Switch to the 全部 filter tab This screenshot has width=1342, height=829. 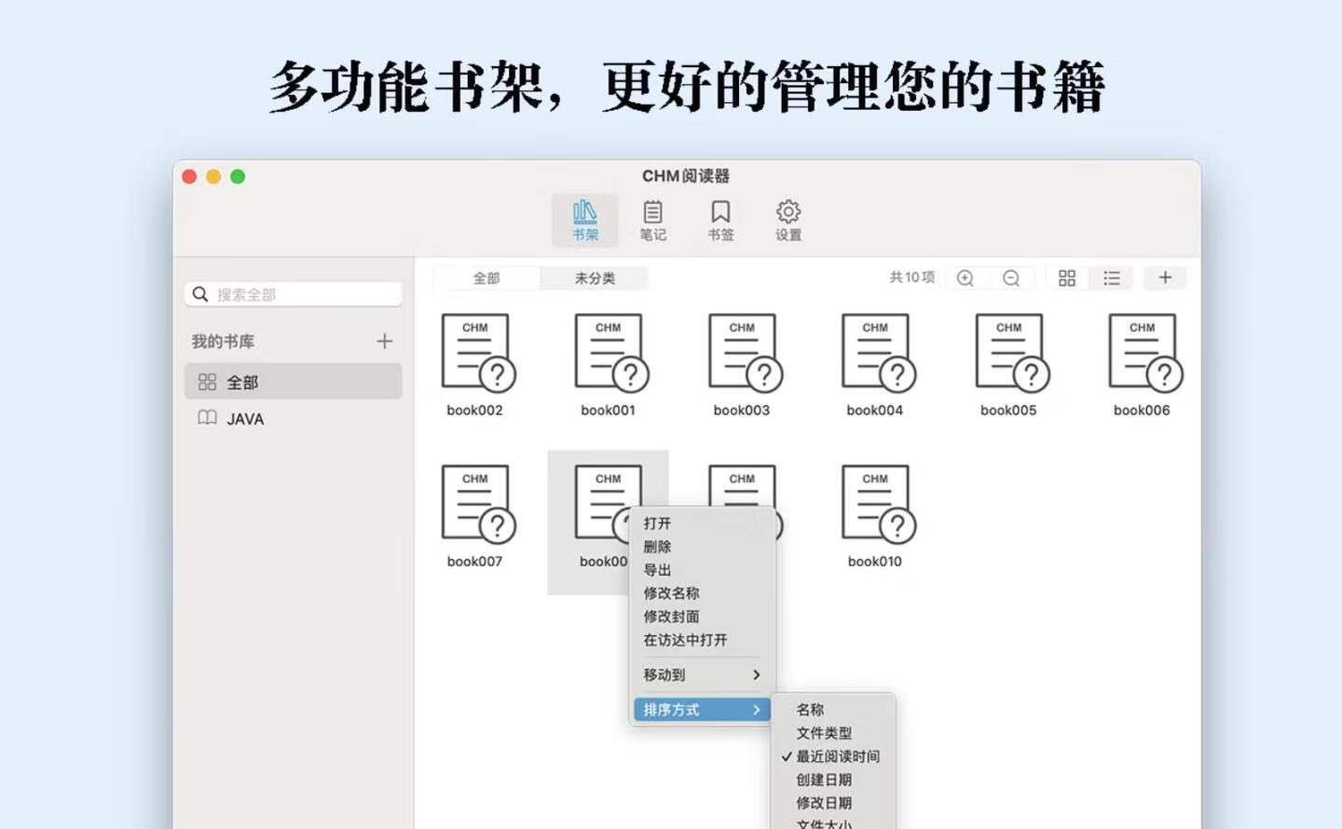coord(486,279)
